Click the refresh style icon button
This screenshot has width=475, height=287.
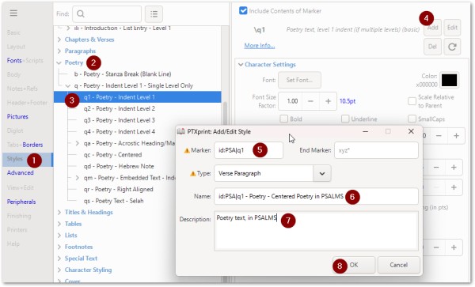(x=452, y=47)
